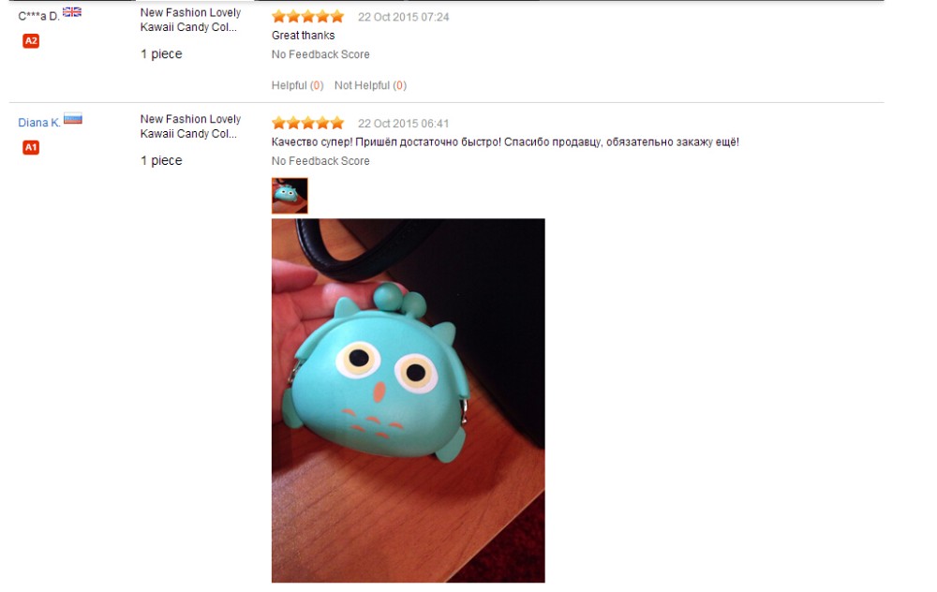Select the small owl purse photo thumbnail
The width and height of the screenshot is (937, 592).
(x=290, y=196)
